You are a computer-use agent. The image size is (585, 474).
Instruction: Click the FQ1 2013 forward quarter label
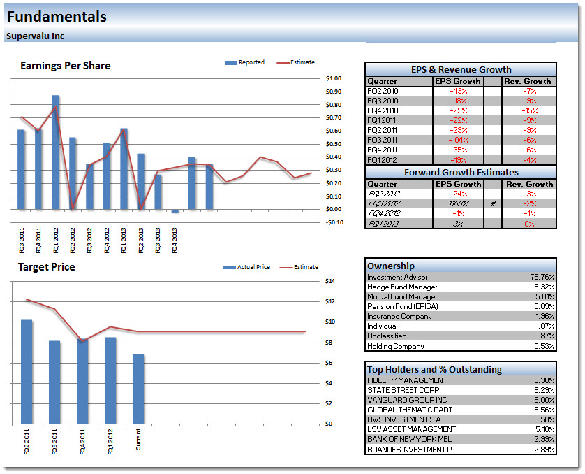point(383,224)
